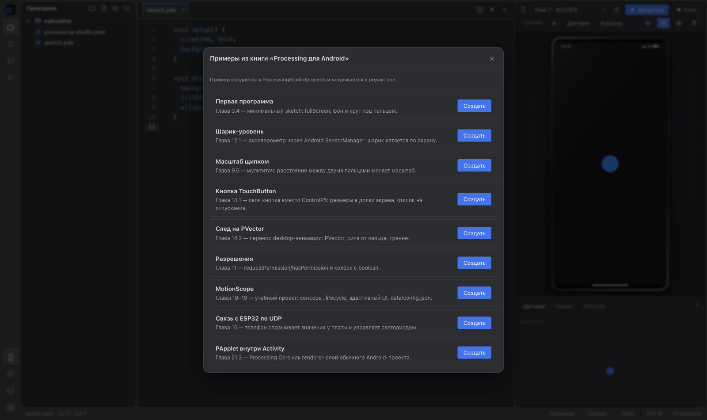Viewport: 707px width, 420px height.
Task: Open the Explorer folder icon in the activity bar
Action: 11,27
